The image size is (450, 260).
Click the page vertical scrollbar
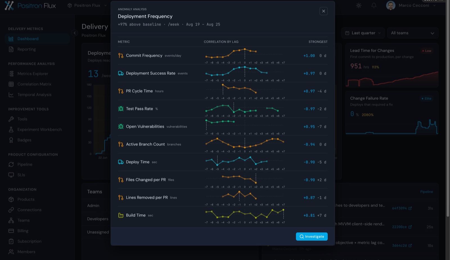(x=448, y=108)
